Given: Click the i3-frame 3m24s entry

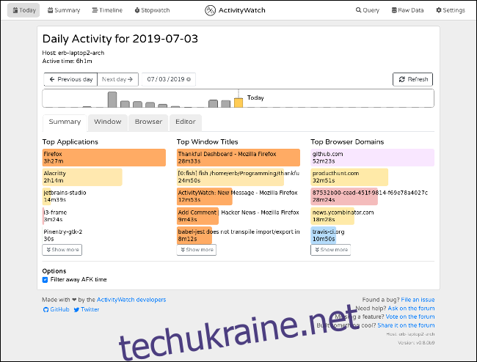Looking at the screenshot, I should pyautogui.click(x=55, y=216).
